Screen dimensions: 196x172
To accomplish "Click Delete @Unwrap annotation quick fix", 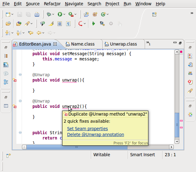I will (95, 135).
